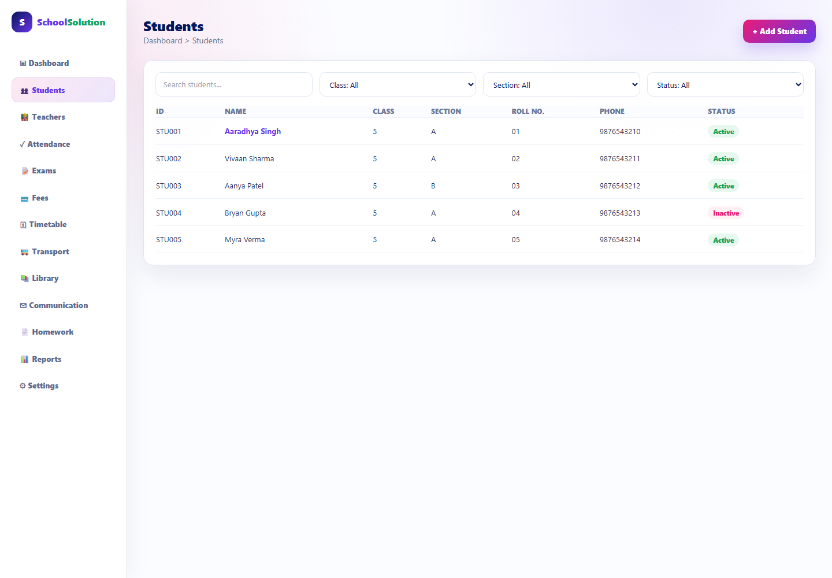
Task: Click the NAME column header
Action: [x=235, y=112]
